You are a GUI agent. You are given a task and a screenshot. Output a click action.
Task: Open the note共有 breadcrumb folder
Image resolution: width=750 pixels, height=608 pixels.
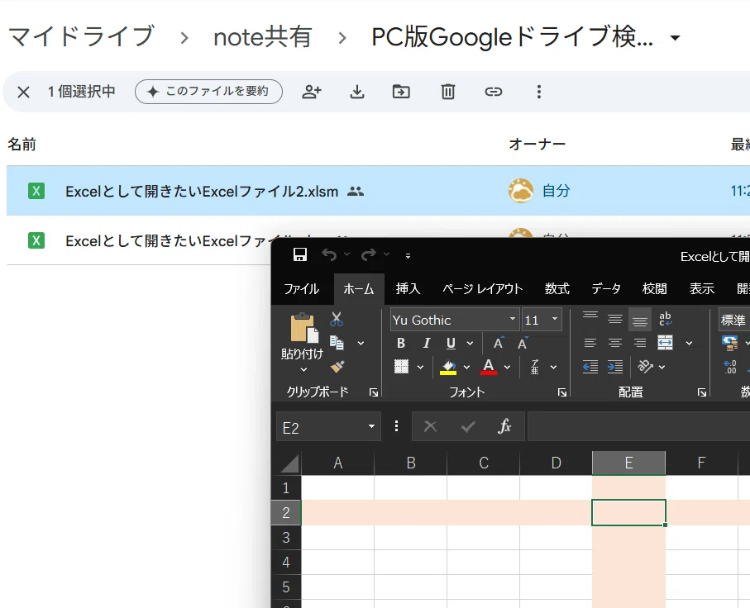263,37
